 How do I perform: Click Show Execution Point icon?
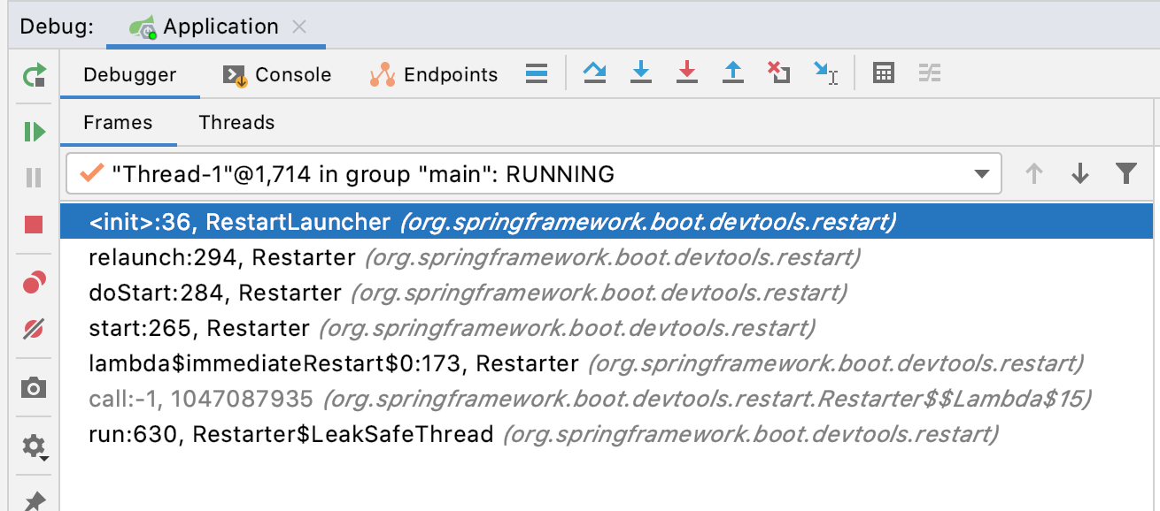tap(536, 74)
